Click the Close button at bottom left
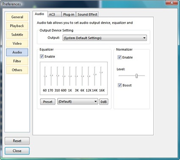The height and width of the screenshot is (160, 180). click(x=17, y=151)
